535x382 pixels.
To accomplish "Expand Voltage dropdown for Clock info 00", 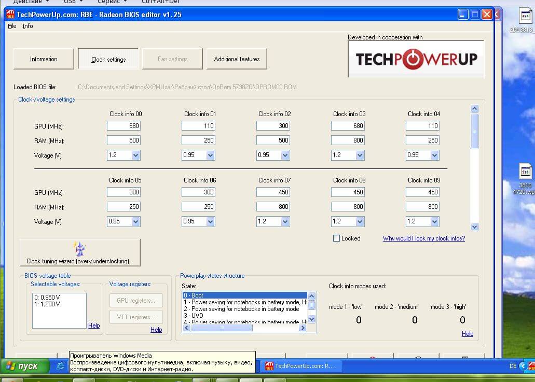I will [135, 155].
